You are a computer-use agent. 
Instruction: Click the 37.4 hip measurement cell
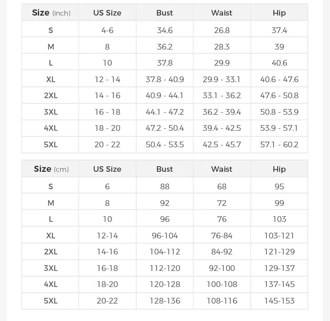pyautogui.click(x=279, y=30)
